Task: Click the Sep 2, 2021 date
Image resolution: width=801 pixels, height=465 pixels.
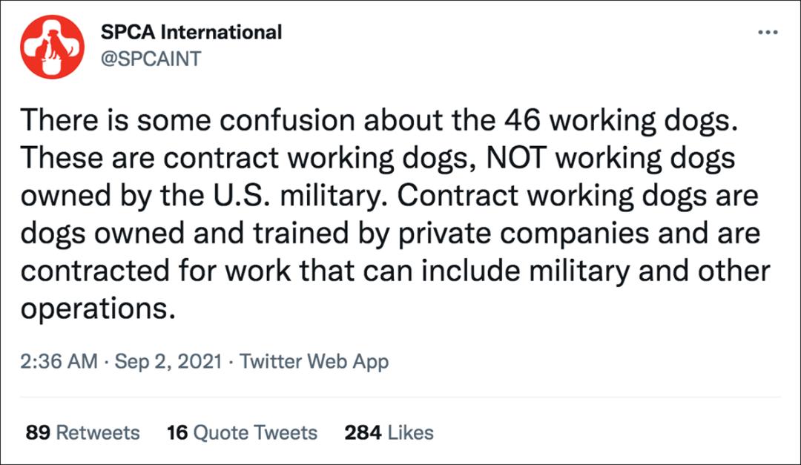Action: point(168,362)
